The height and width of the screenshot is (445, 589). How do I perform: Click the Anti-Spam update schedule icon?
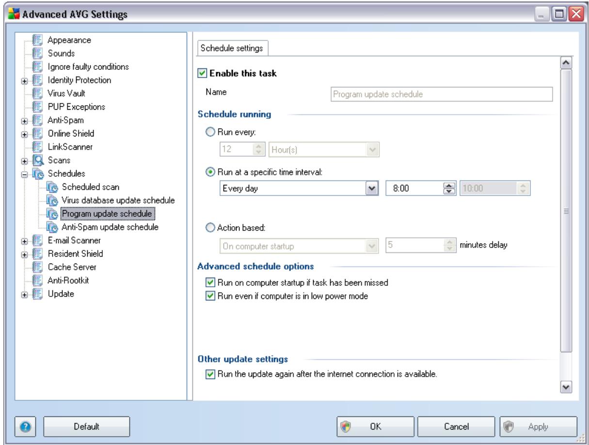[52, 226]
